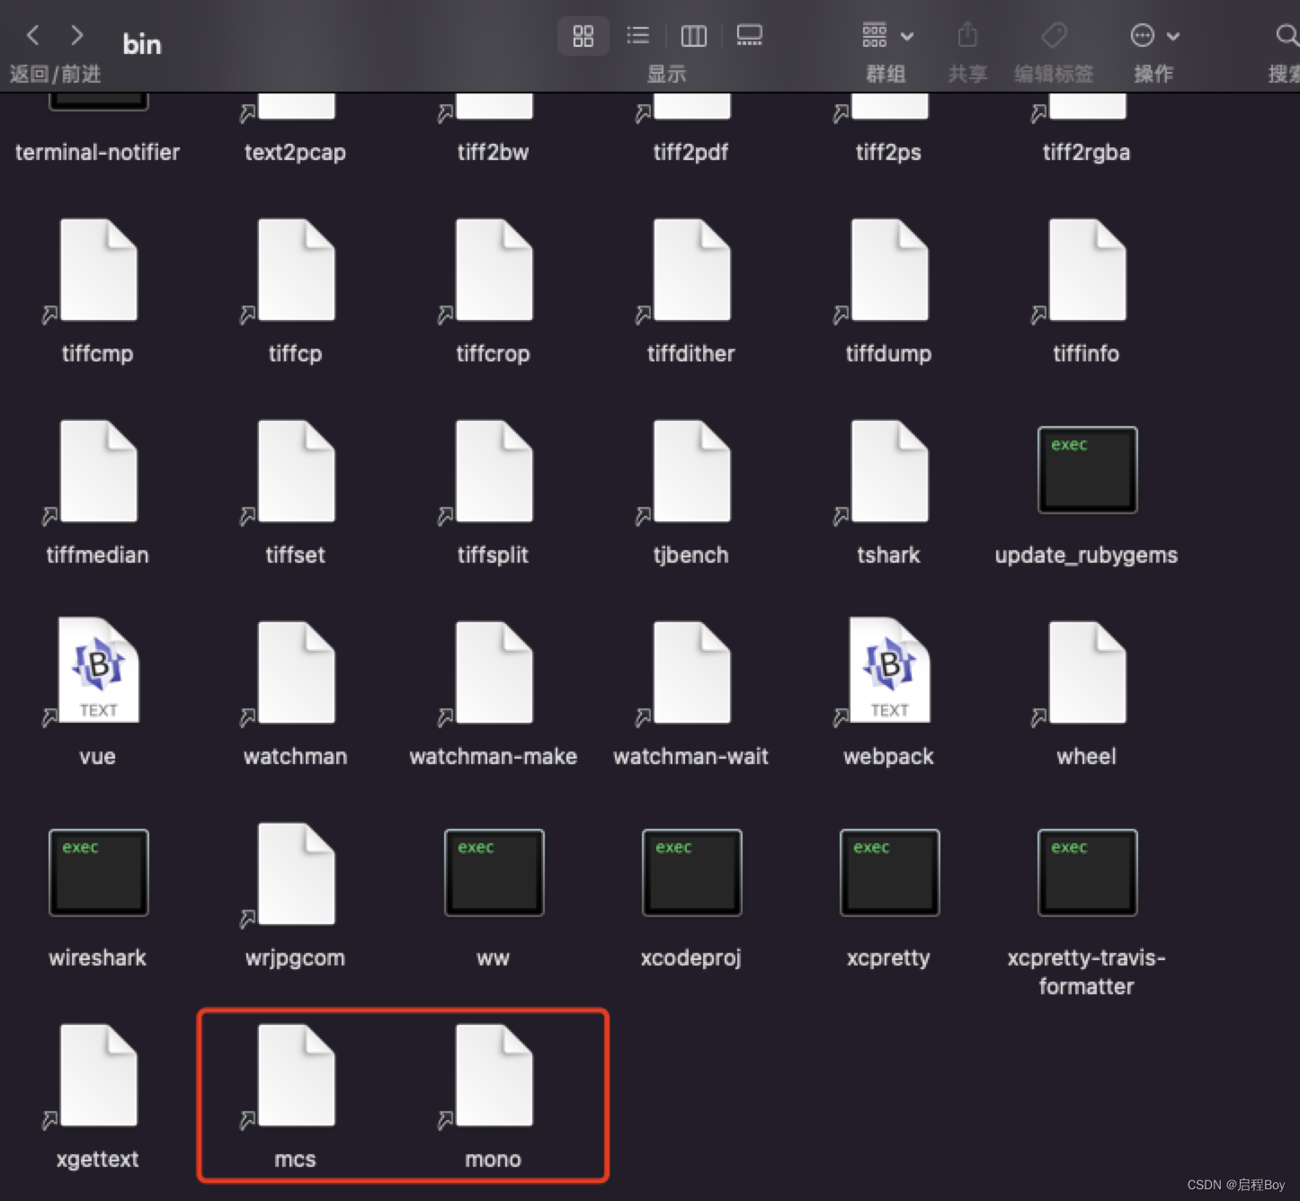This screenshot has width=1300, height=1201.
Task: Select the update_rubygems exec icon
Action: pyautogui.click(x=1087, y=470)
